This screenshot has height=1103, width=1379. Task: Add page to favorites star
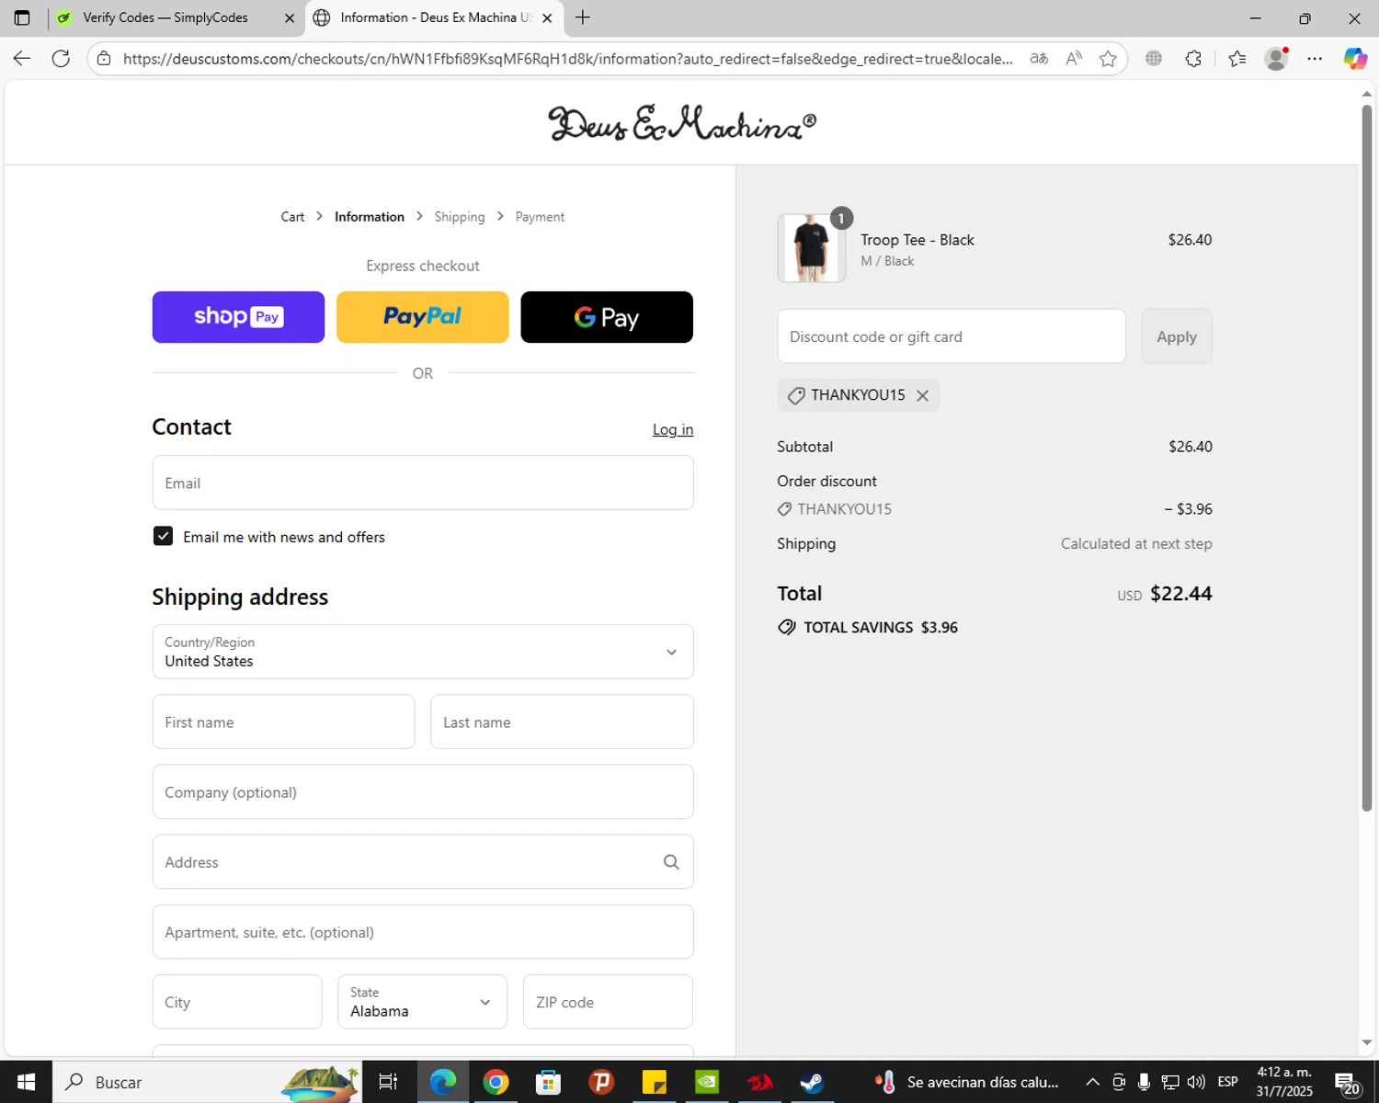pyautogui.click(x=1108, y=59)
